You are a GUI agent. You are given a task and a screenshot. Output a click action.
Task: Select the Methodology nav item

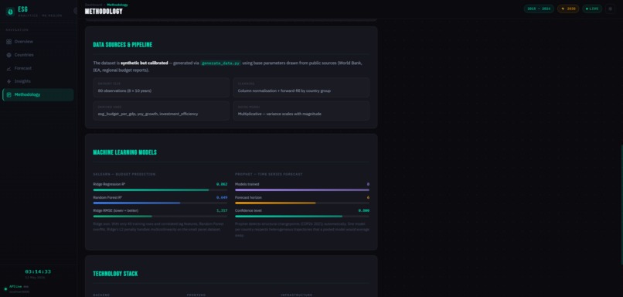[38, 94]
